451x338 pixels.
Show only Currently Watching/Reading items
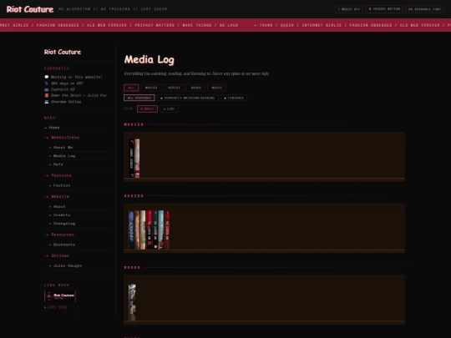click(188, 98)
